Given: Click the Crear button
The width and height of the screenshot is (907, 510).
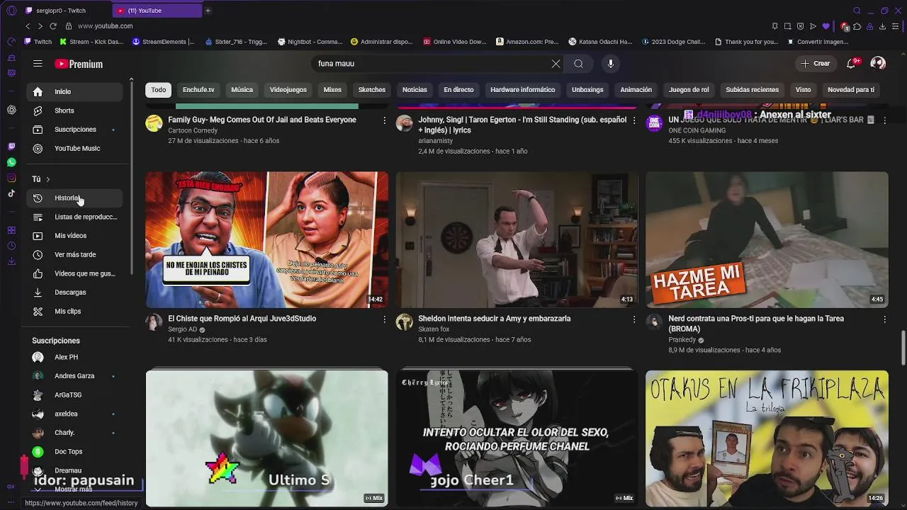Looking at the screenshot, I should 815,64.
